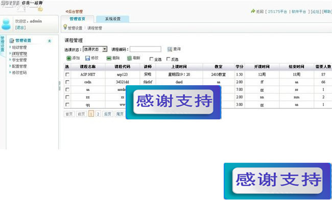Screen dimensions: 332x200
Task: Click the 查询 magnifier search icon
Action: pos(170,49)
